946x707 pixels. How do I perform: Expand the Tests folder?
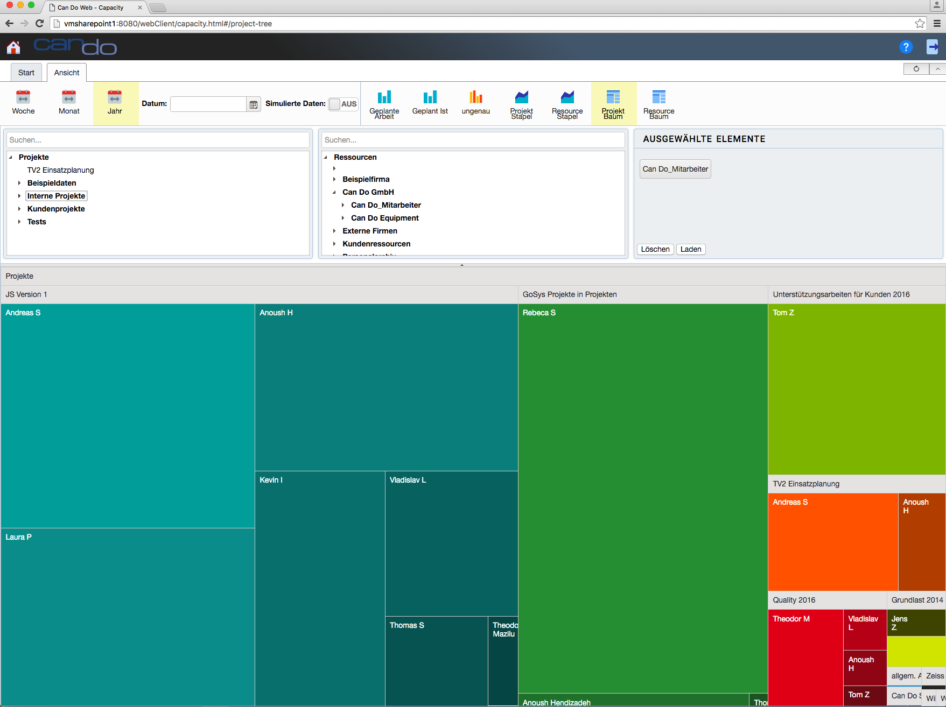19,222
